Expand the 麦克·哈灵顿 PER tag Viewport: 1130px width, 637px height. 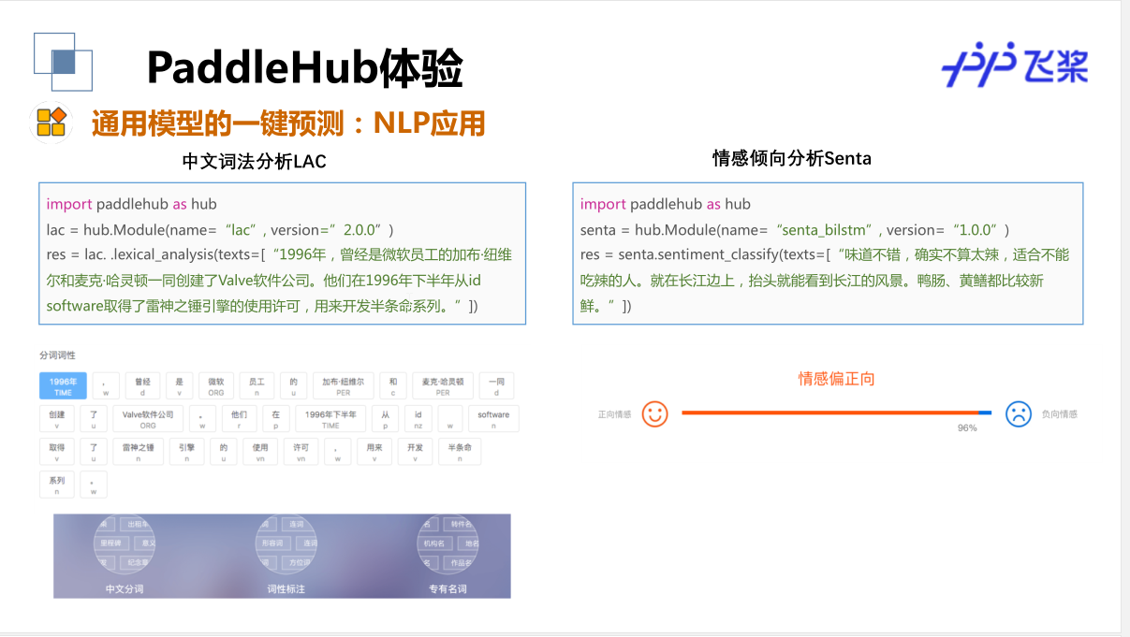point(444,385)
